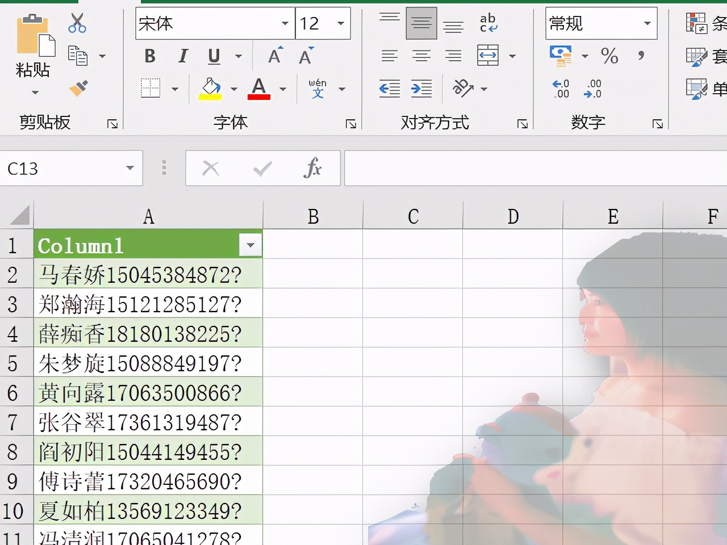Toggle Wrap Text
The image size is (727, 545).
coord(488,23)
